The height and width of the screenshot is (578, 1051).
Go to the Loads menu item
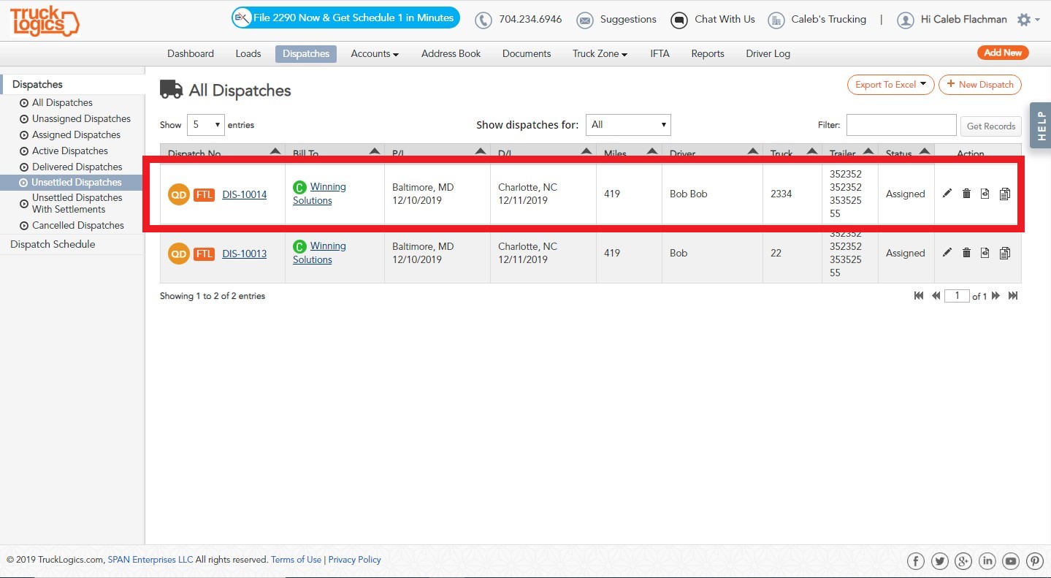point(248,53)
